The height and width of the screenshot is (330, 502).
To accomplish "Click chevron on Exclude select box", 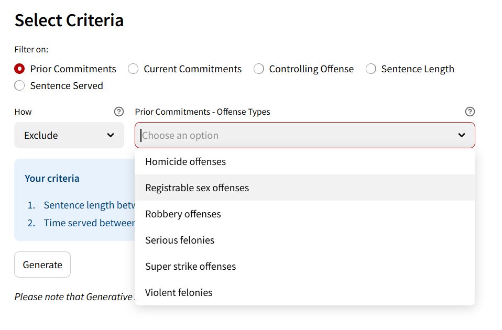I will click(111, 135).
